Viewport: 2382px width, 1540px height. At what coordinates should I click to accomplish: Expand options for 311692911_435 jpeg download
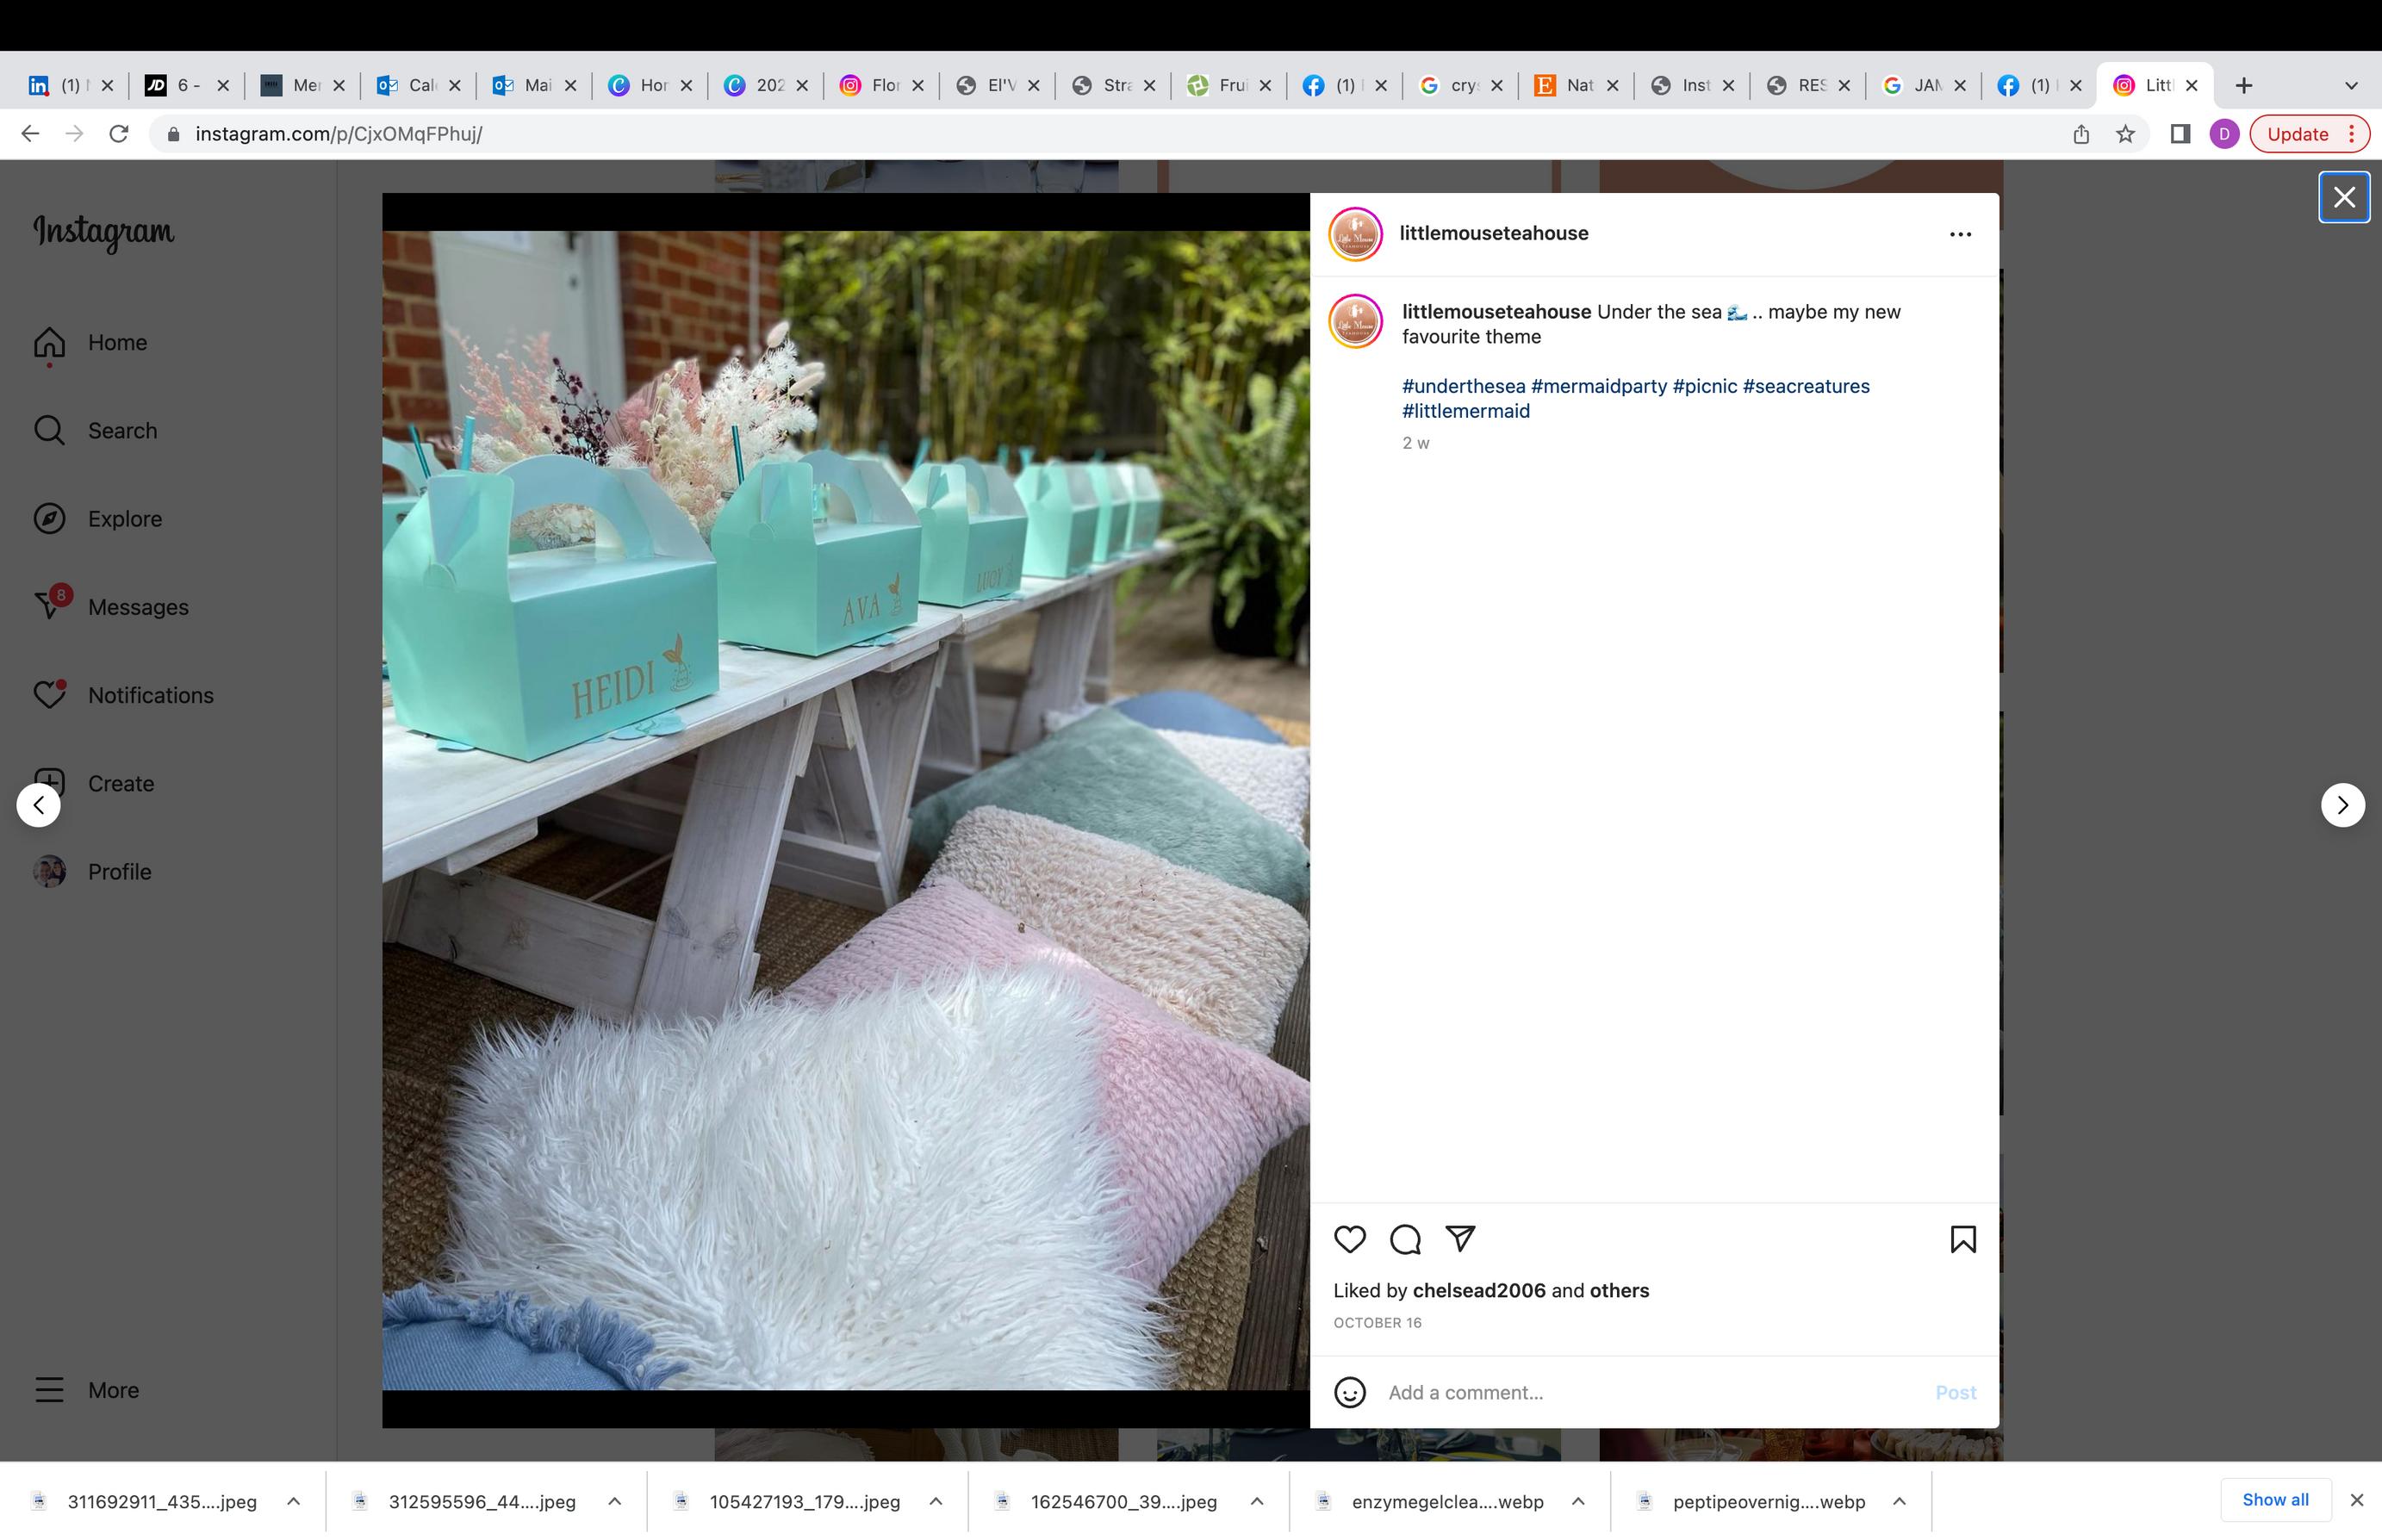(x=293, y=1501)
